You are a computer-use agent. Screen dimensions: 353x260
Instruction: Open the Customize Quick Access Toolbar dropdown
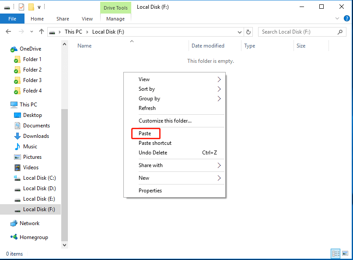click(39, 7)
